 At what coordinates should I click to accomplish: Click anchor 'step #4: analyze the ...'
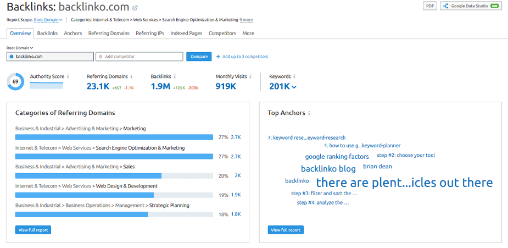tap(323, 202)
